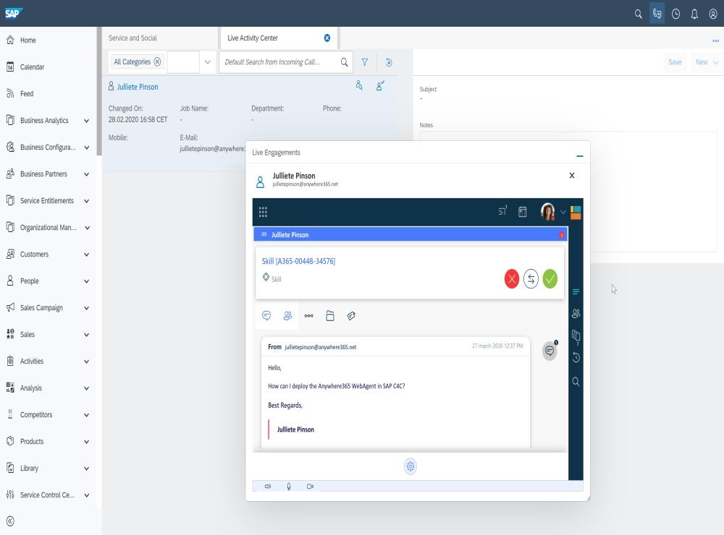This screenshot has height=535, width=724.
Task: Select Live Activity Center tab
Action: (253, 38)
